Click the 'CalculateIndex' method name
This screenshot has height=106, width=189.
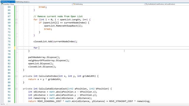pos(48,76)
